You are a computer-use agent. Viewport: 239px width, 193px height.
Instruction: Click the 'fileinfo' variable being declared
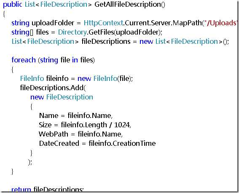(57, 78)
